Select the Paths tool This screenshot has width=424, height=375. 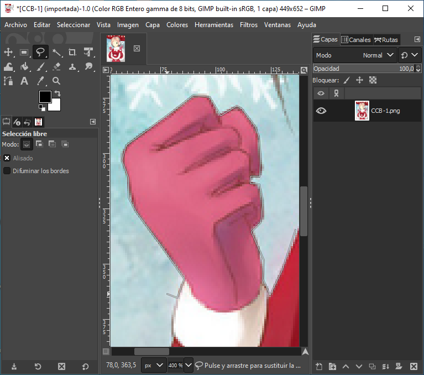8,81
